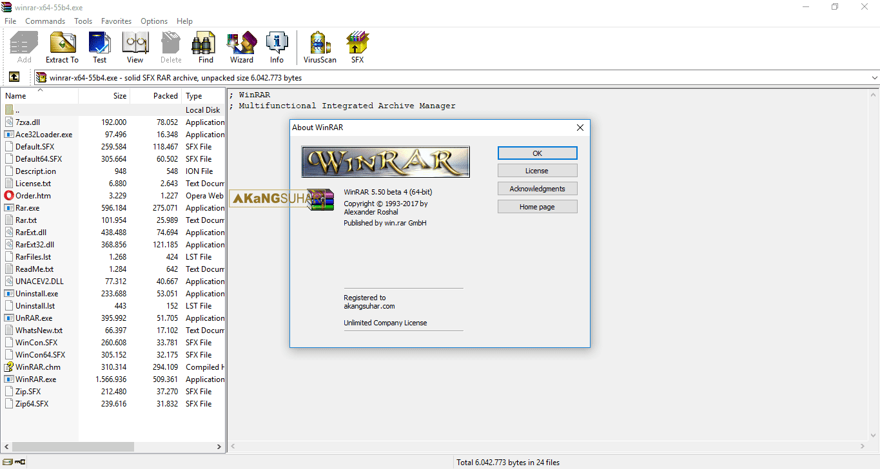This screenshot has height=469, width=880.
Task: Click the Acknowledgments button
Action: click(537, 189)
